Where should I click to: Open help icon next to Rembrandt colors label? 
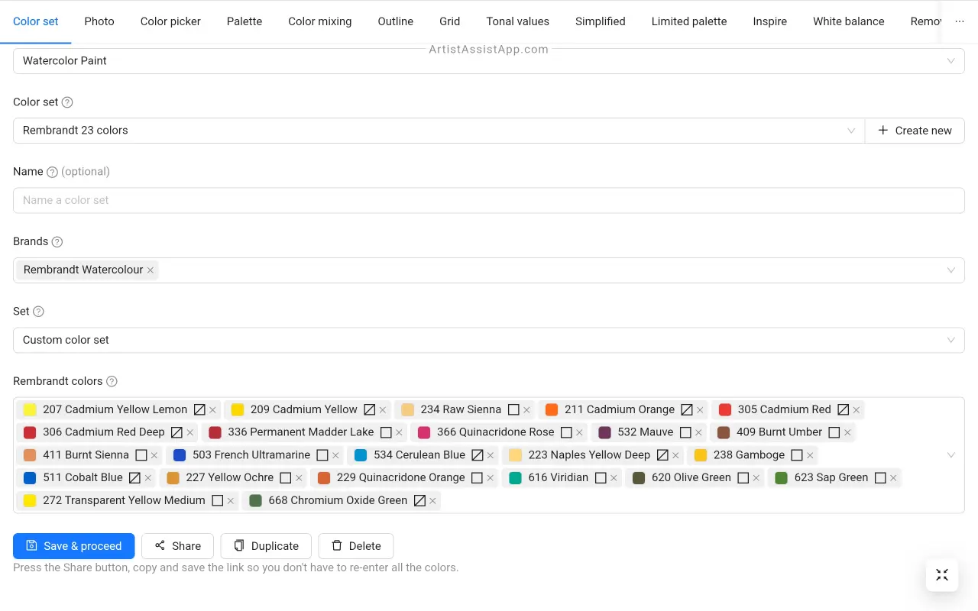pos(112,382)
